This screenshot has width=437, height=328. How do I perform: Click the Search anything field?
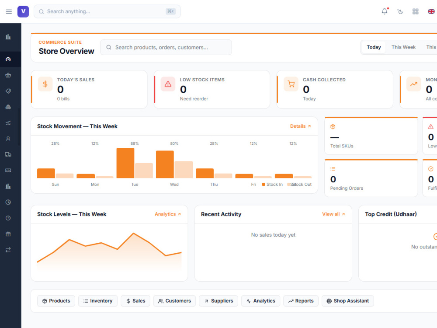[x=107, y=11]
